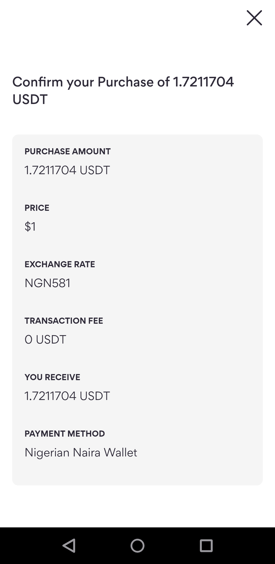Tap the Android back navigation button
Screen dimensions: 275x564
tap(69, 545)
